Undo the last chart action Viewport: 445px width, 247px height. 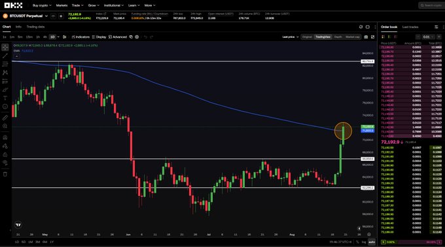(x=145, y=37)
